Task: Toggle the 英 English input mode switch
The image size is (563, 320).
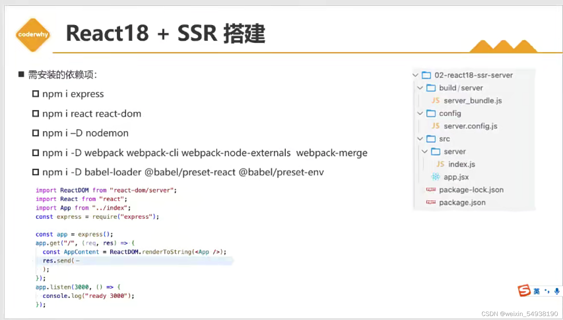Action: (x=536, y=291)
